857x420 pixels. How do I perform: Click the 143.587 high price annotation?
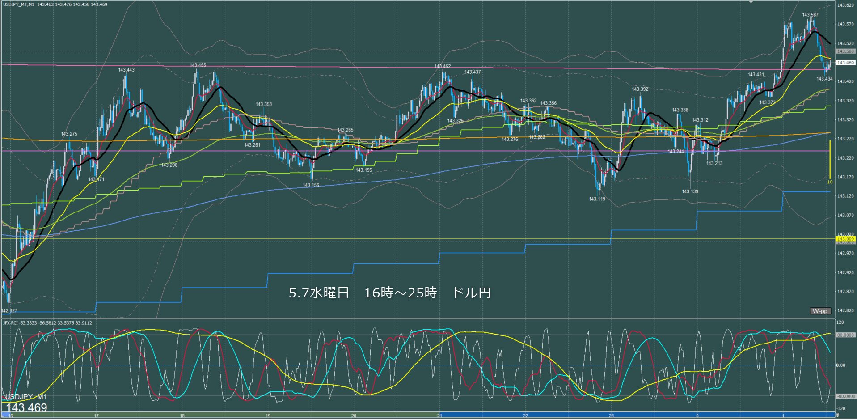(810, 15)
